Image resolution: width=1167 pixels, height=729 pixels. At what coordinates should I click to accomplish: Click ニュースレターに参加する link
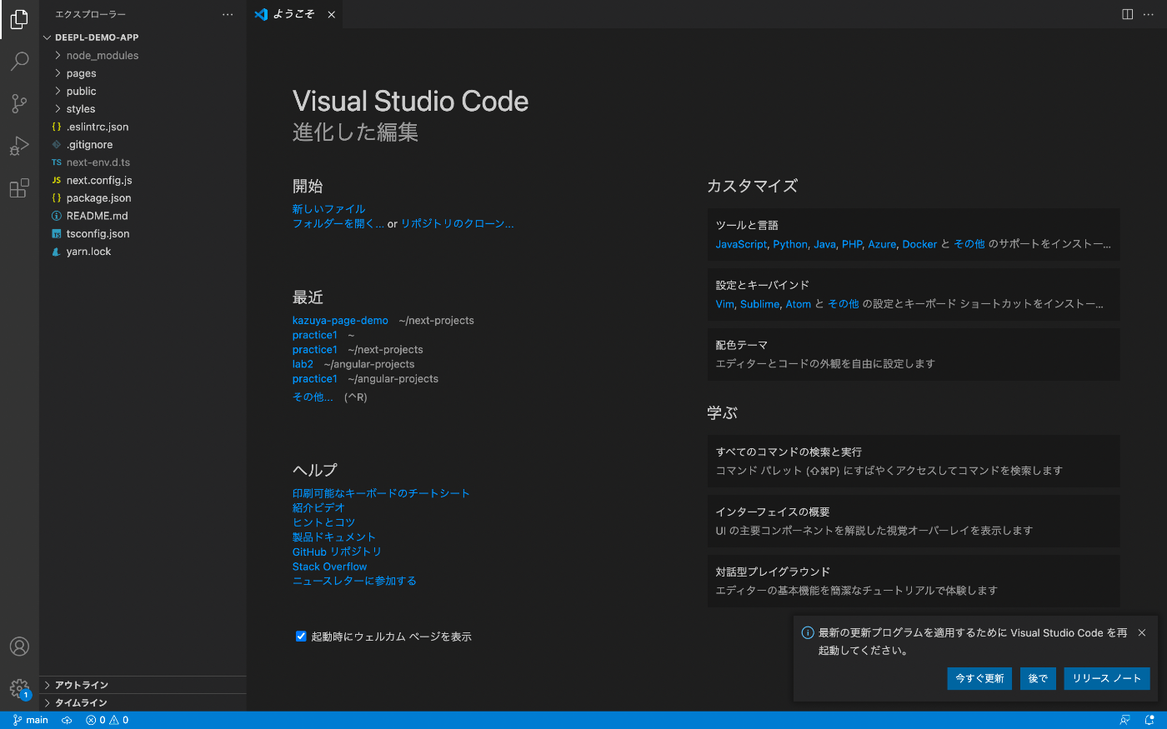(354, 581)
